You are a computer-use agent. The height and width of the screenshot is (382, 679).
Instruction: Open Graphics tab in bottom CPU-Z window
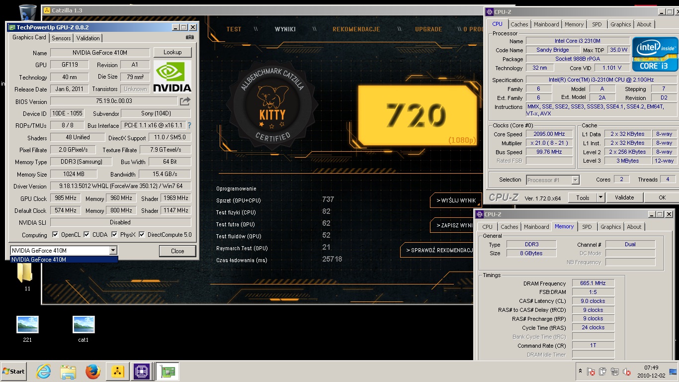point(611,227)
